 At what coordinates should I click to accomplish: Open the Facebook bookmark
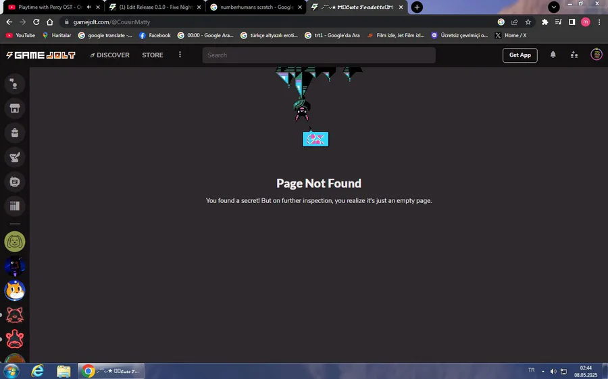(x=155, y=35)
